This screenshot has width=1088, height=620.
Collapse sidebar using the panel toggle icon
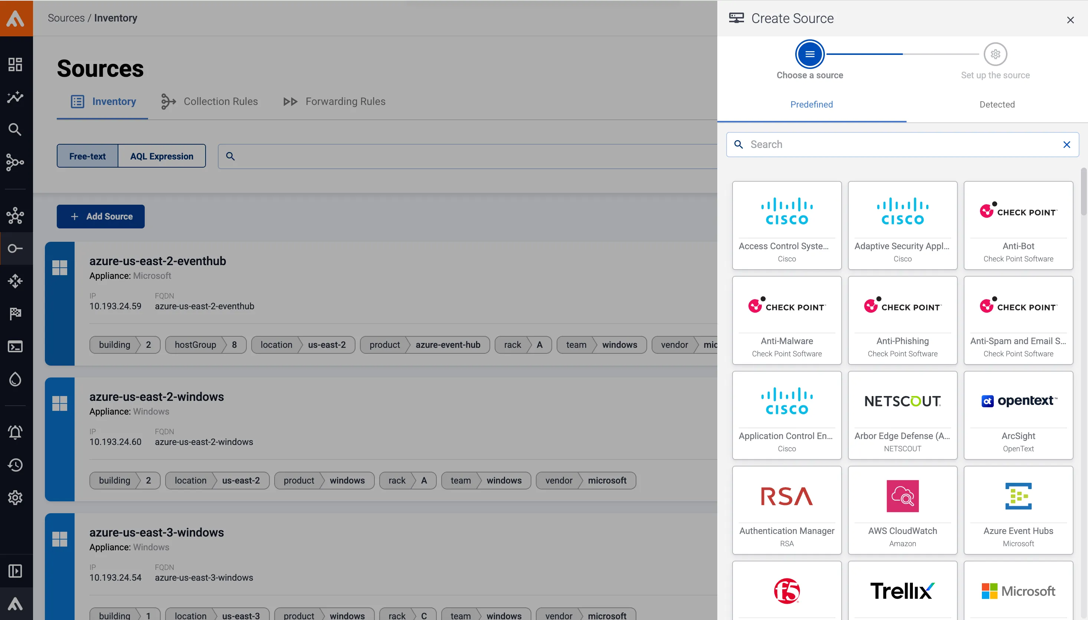(15, 571)
